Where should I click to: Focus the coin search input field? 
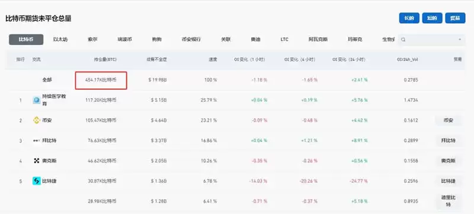[x=431, y=40]
